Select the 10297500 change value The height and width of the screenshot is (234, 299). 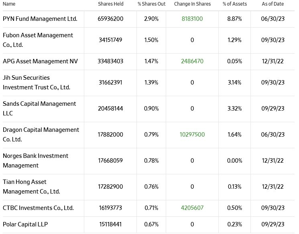tap(192, 135)
